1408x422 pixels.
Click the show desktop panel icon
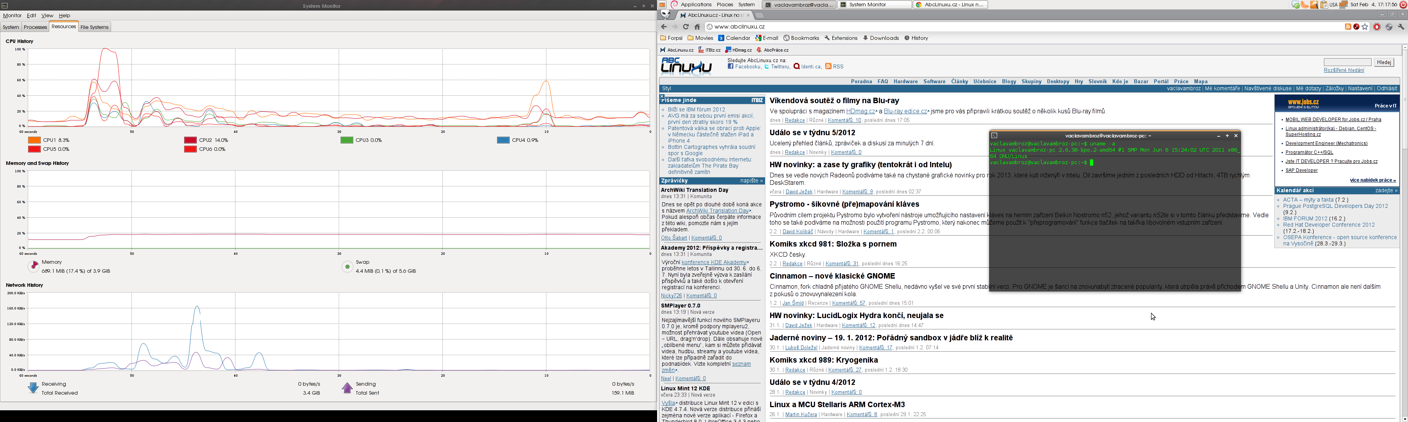click(663, 5)
